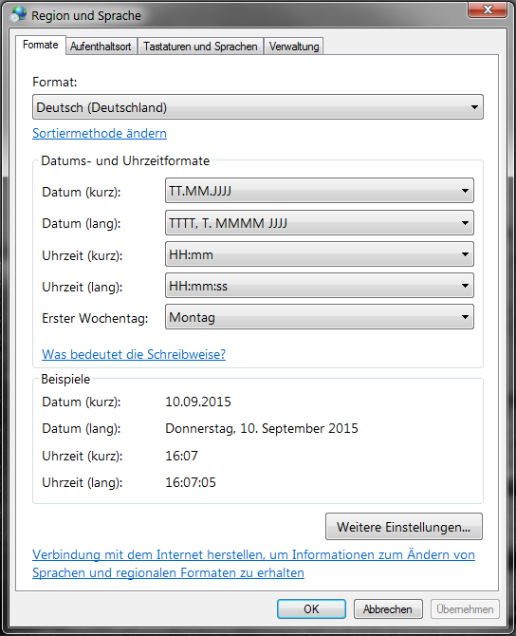This screenshot has width=516, height=636.
Task: Click example text Donnerstag, 10. September 2015
Action: (x=262, y=429)
